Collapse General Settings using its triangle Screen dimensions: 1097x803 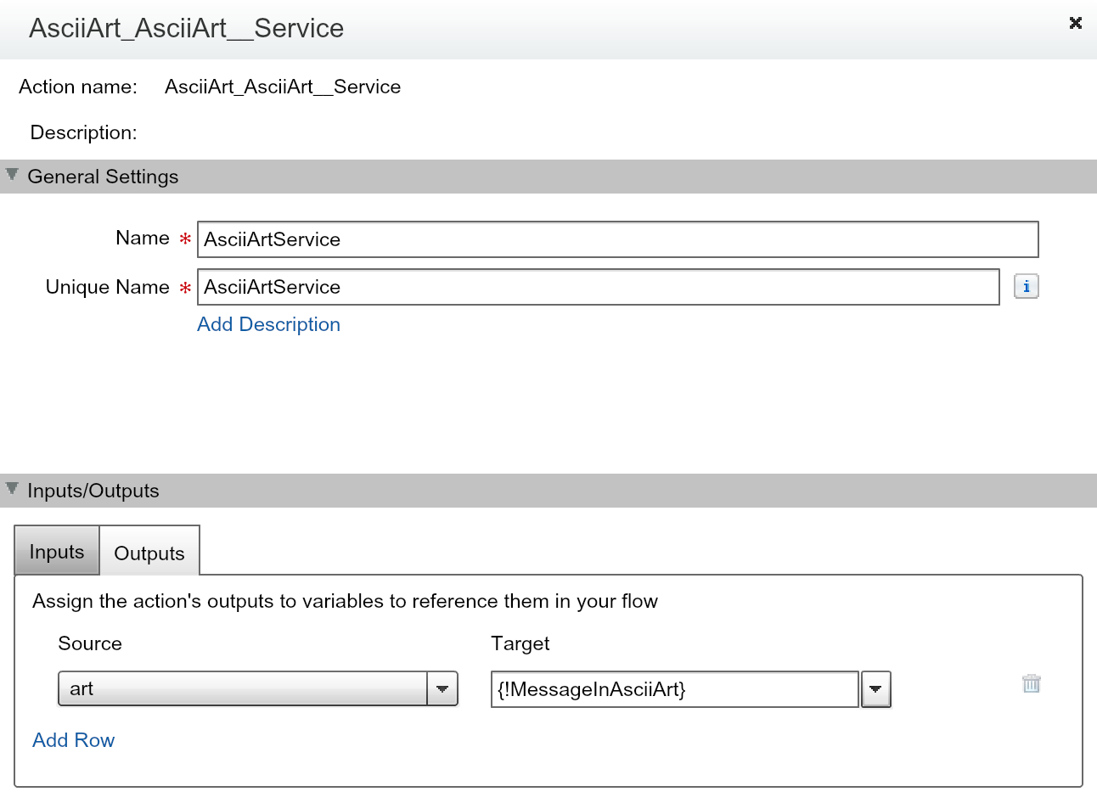pyautogui.click(x=12, y=175)
